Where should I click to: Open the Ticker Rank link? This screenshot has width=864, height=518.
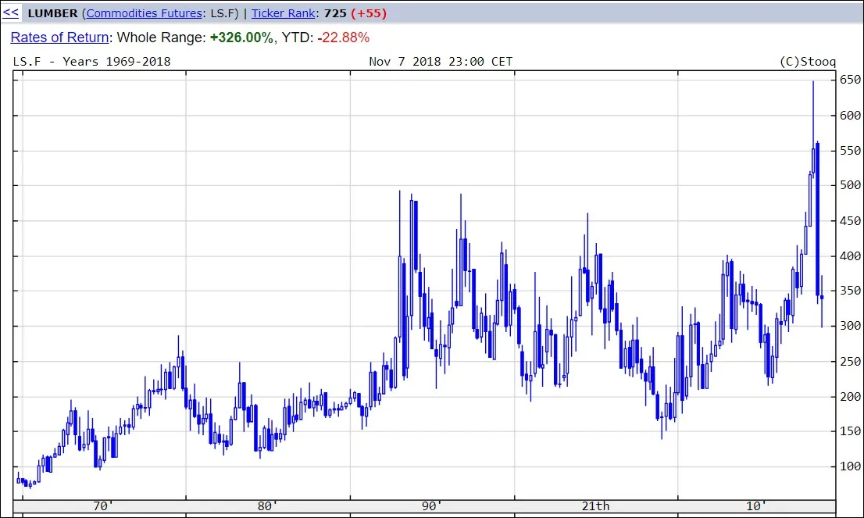pos(284,13)
